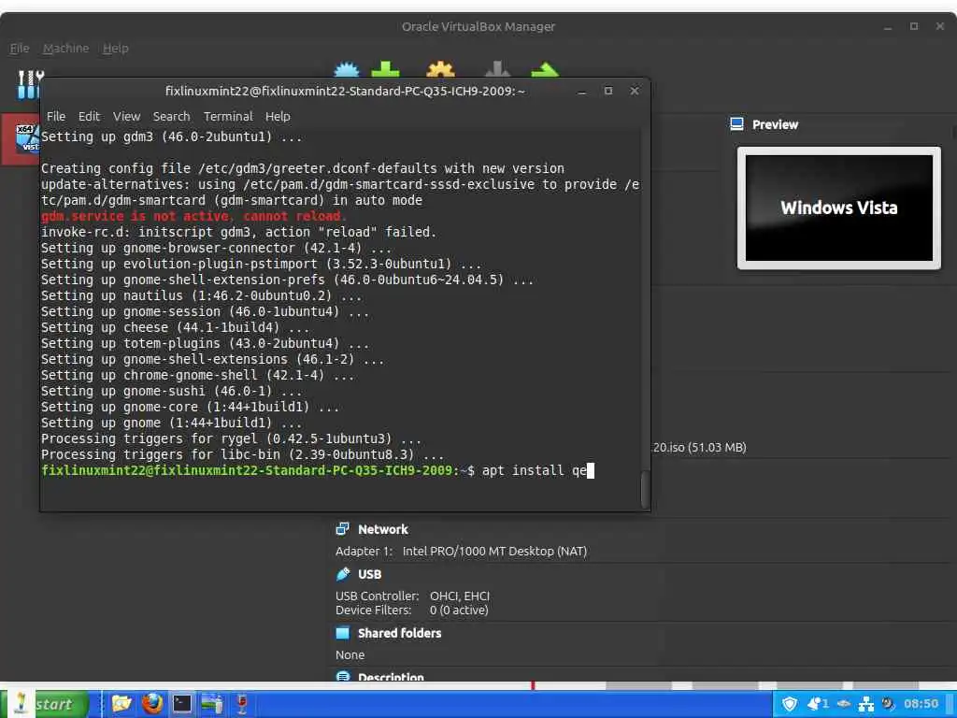Click the green Start arrow in VirtualBox toolbar

(x=545, y=69)
